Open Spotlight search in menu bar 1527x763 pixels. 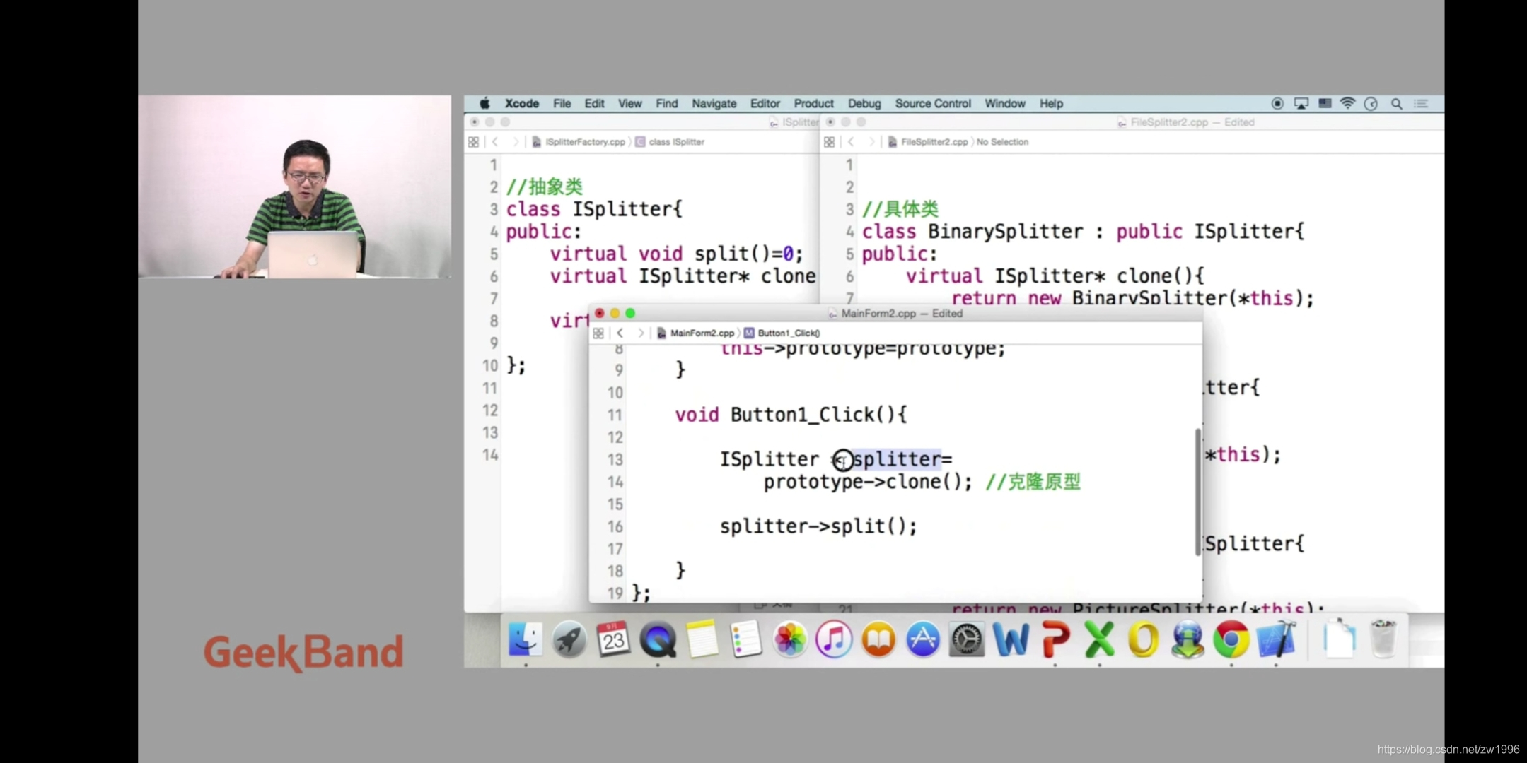tap(1396, 104)
